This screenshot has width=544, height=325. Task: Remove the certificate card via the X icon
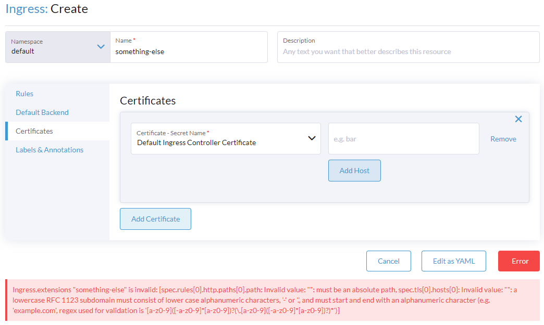pyautogui.click(x=518, y=119)
